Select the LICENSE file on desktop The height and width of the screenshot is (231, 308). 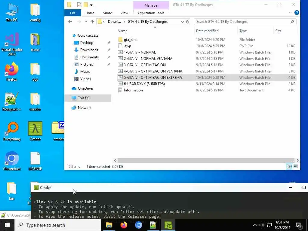[35, 162]
